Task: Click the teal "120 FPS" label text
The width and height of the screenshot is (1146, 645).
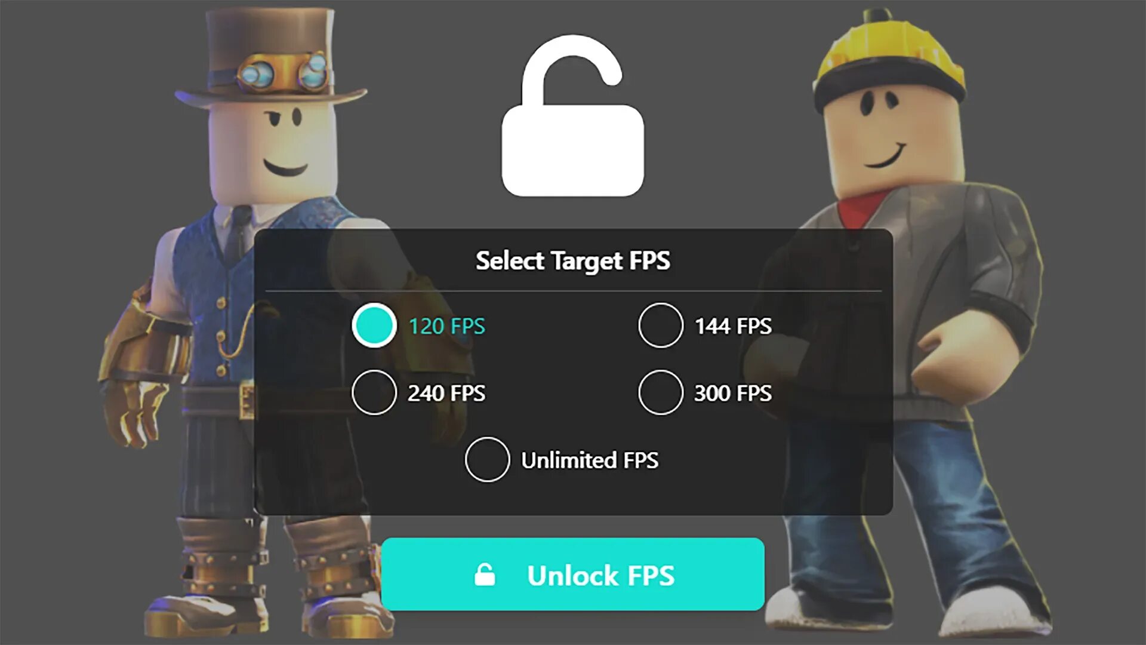Action: [x=447, y=326]
